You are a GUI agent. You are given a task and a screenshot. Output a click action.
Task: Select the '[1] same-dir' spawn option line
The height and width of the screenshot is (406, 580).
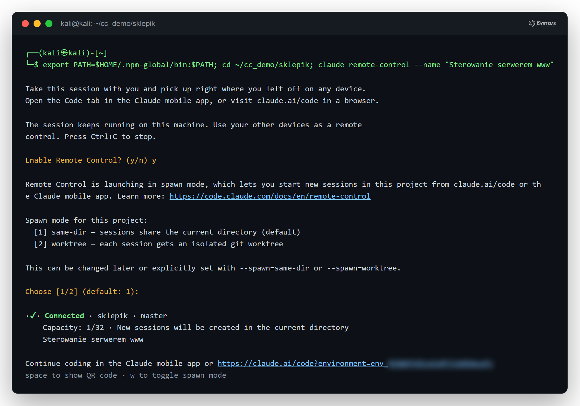(x=167, y=232)
